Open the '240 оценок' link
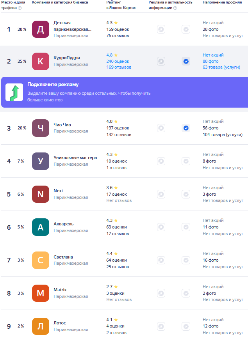 118,61
